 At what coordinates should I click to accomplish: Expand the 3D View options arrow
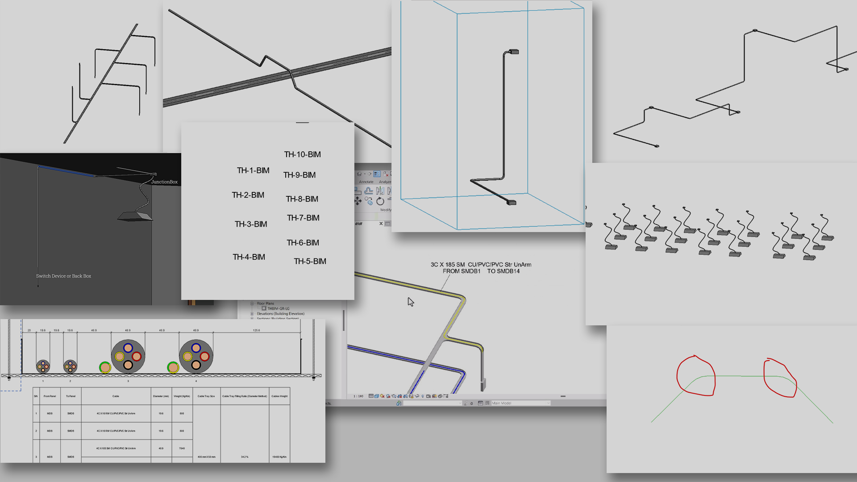point(365,174)
